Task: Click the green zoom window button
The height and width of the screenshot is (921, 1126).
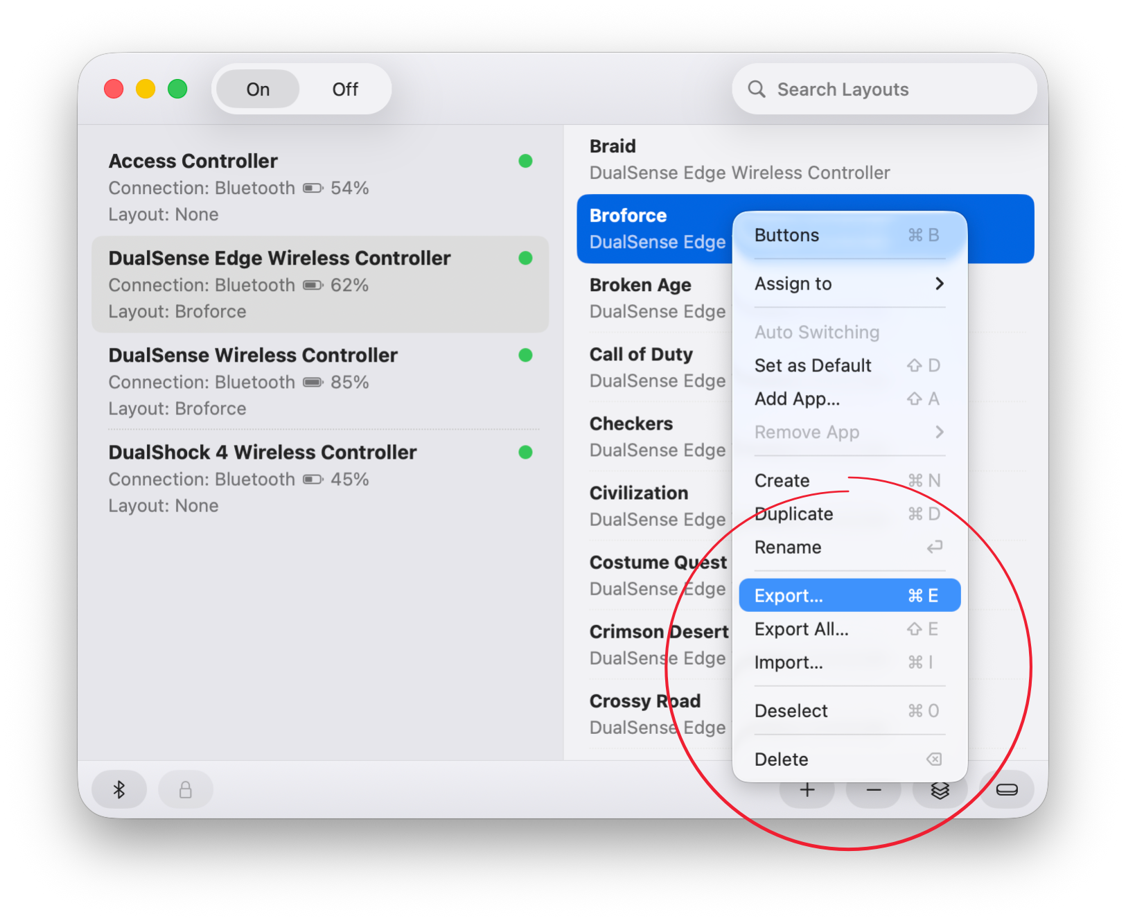Action: (x=177, y=89)
